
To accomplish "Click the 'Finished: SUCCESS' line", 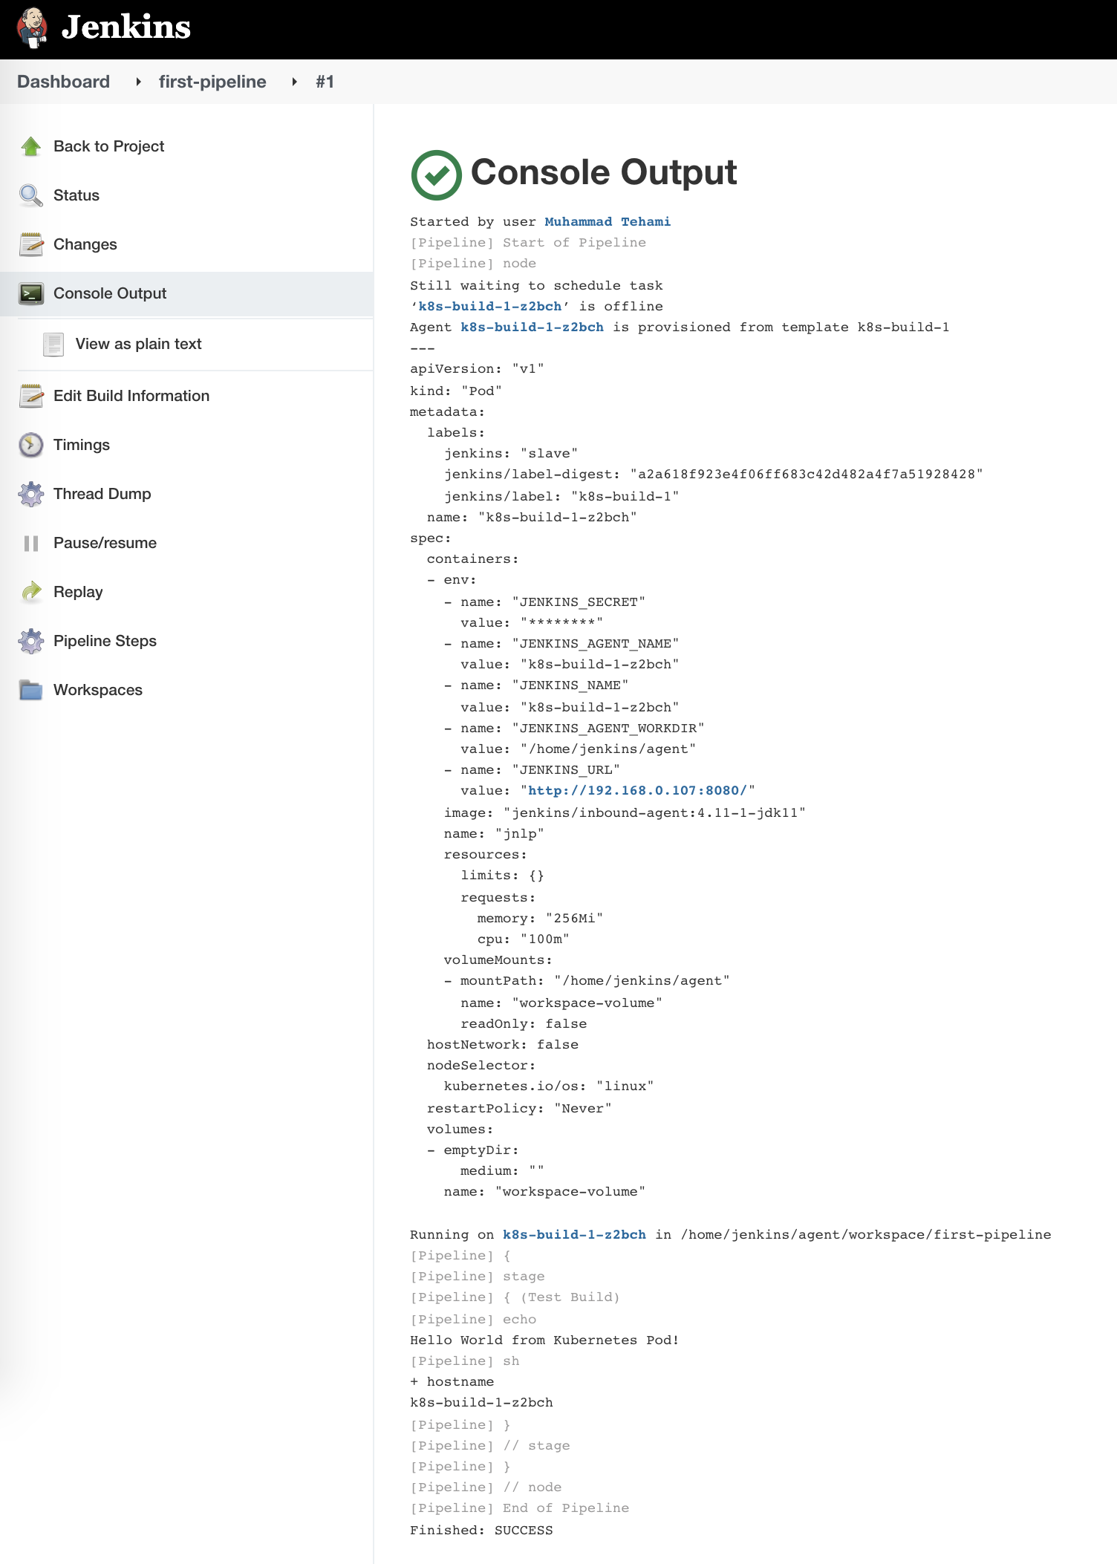I will click(481, 1531).
